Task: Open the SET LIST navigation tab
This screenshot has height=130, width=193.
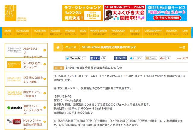Action: point(135,32)
